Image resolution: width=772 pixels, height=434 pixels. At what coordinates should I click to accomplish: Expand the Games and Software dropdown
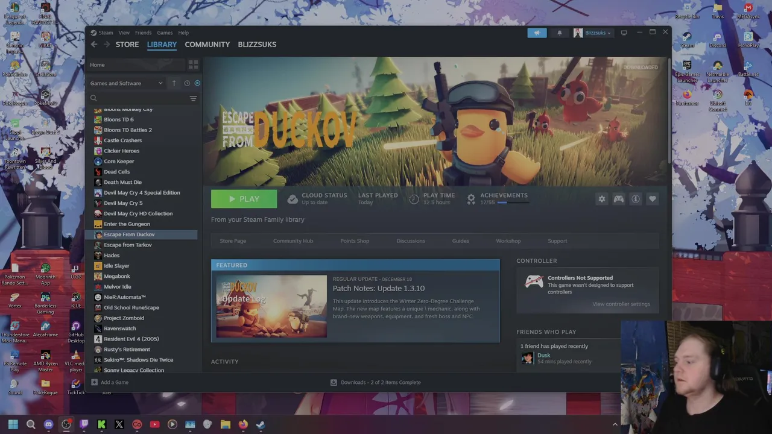(126, 83)
